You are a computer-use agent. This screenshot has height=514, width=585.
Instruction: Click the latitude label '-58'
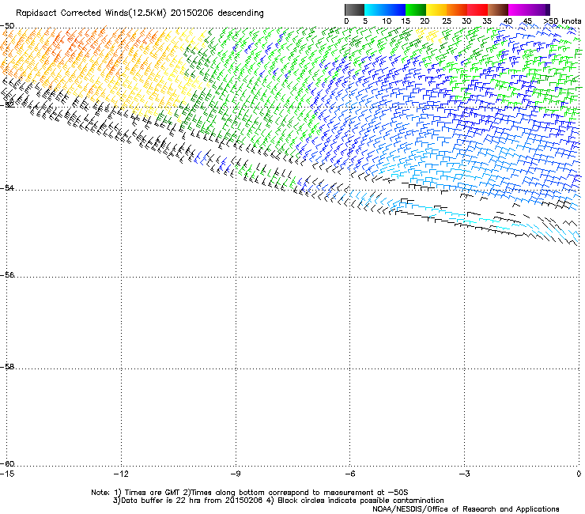pyautogui.click(x=8, y=367)
